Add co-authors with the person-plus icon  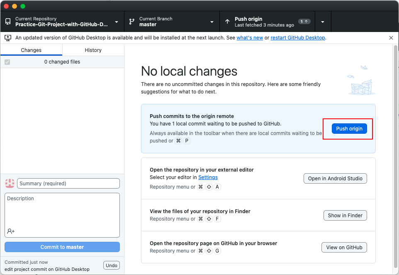point(11,231)
